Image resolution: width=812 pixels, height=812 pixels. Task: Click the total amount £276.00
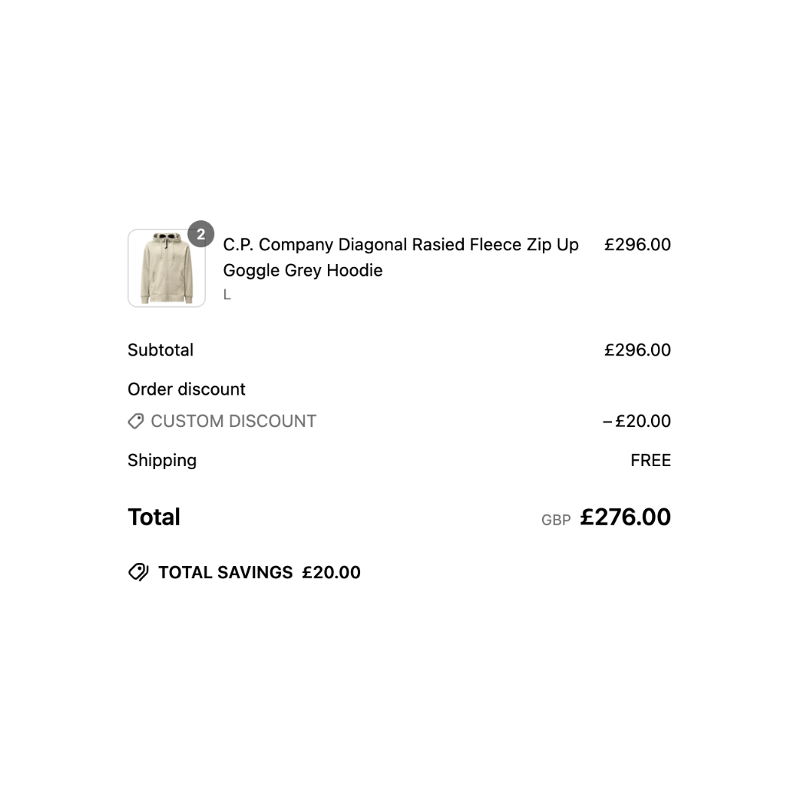626,517
